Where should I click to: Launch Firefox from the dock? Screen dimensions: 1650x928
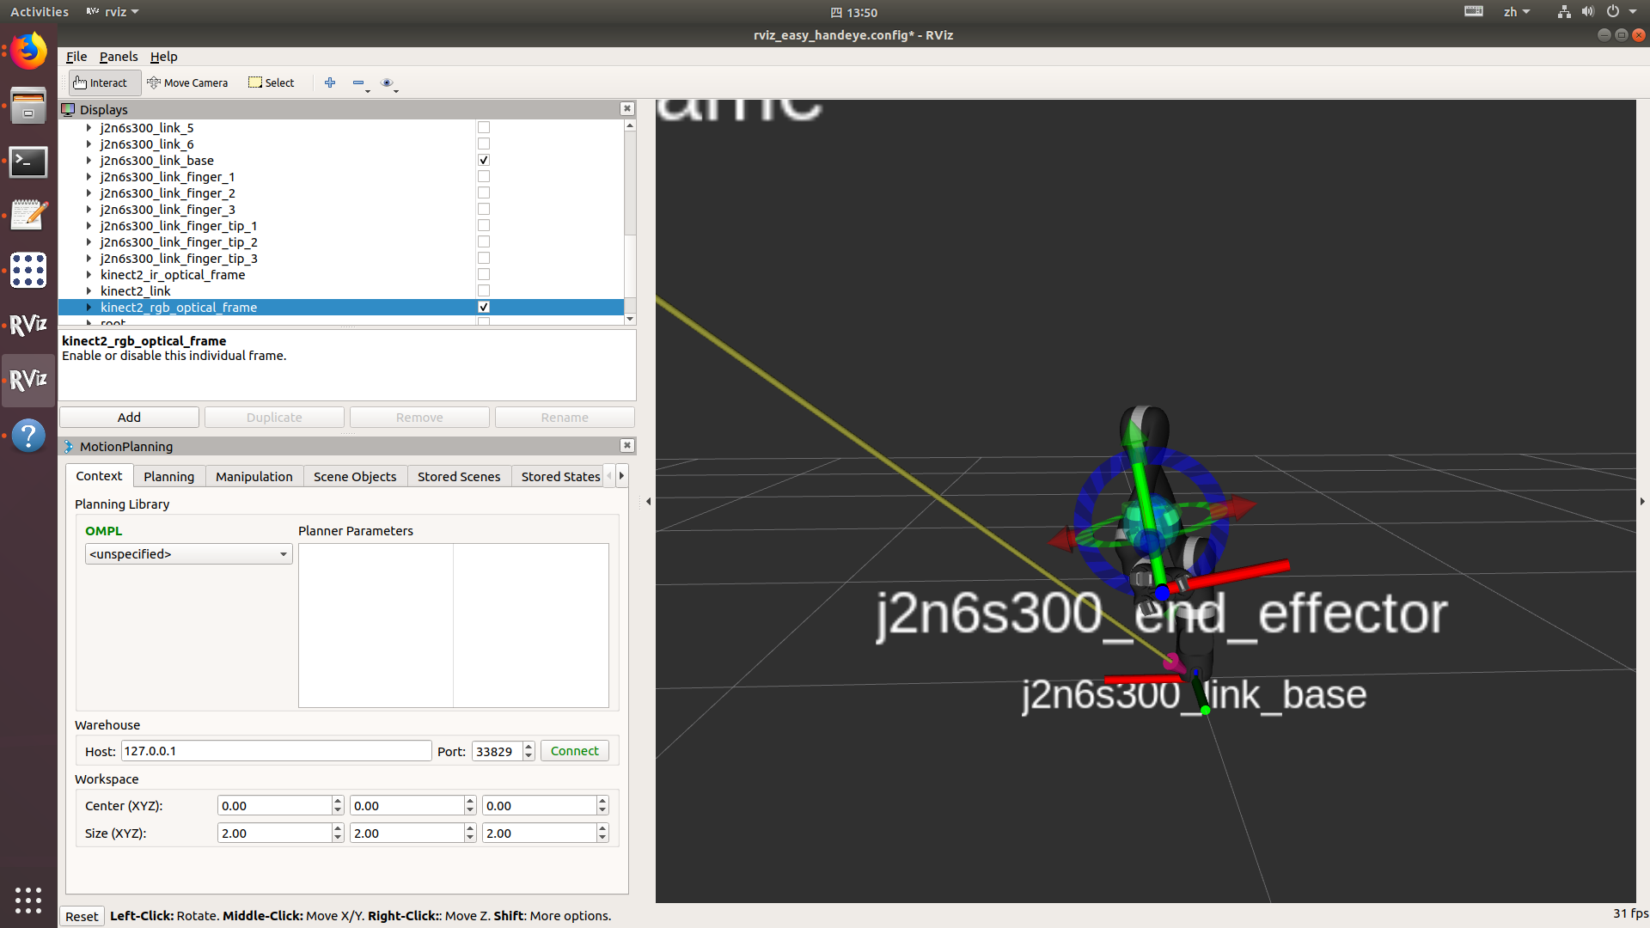tap(28, 50)
